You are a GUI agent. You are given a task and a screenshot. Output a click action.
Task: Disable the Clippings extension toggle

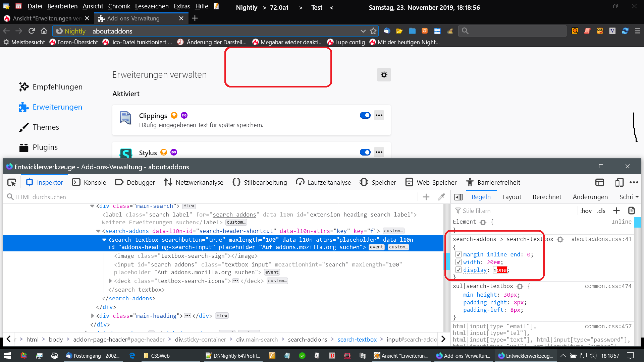pos(365,115)
